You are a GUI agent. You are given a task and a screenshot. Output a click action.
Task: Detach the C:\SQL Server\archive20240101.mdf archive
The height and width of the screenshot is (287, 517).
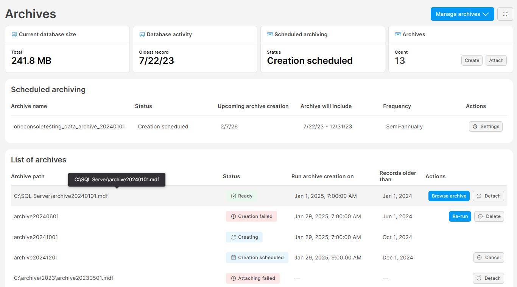click(x=488, y=196)
